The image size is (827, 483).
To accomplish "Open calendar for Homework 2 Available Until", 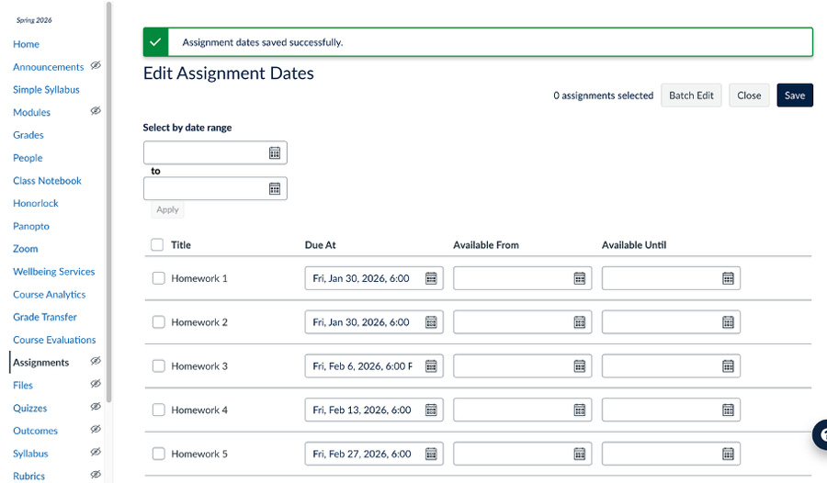I will pos(728,322).
